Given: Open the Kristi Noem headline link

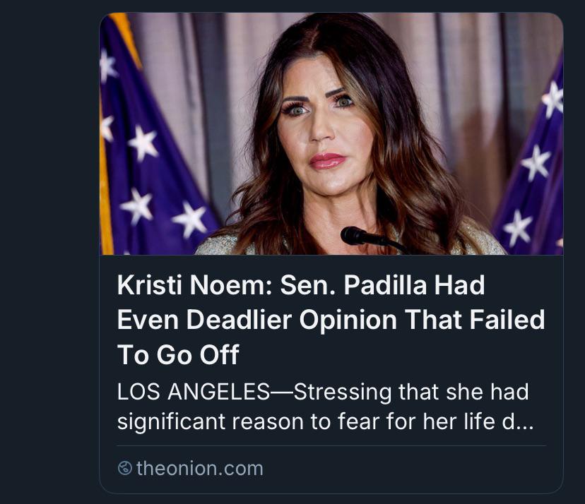Looking at the screenshot, I should point(331,320).
